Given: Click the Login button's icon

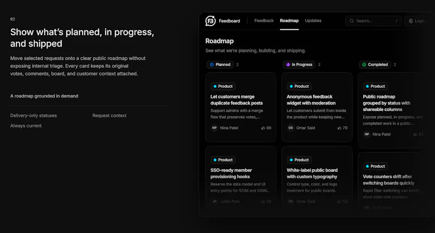Looking at the screenshot, I should coord(411,21).
